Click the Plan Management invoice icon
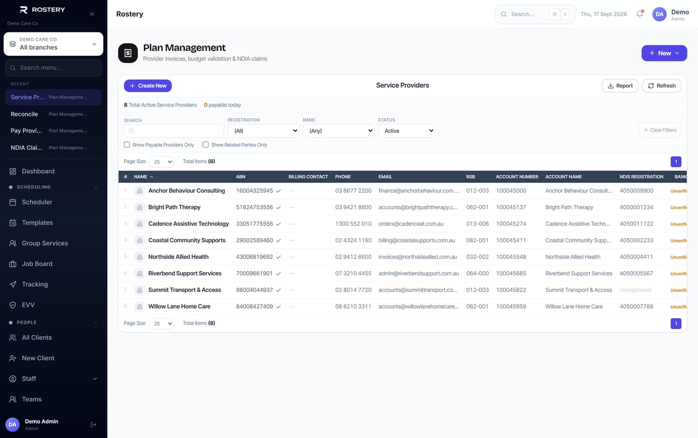The width and height of the screenshot is (698, 438). click(128, 53)
